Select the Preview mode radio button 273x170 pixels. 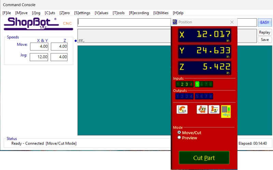pos(179,138)
